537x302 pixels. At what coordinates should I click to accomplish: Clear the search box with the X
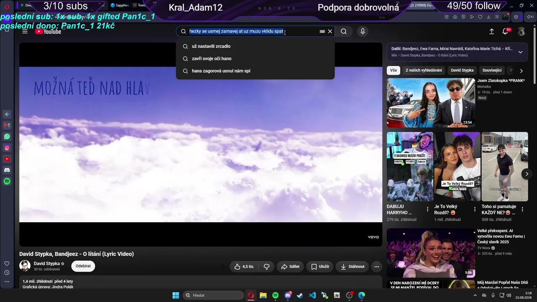coord(330,31)
